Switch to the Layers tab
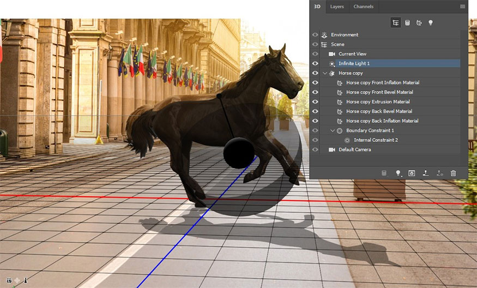 (337, 7)
